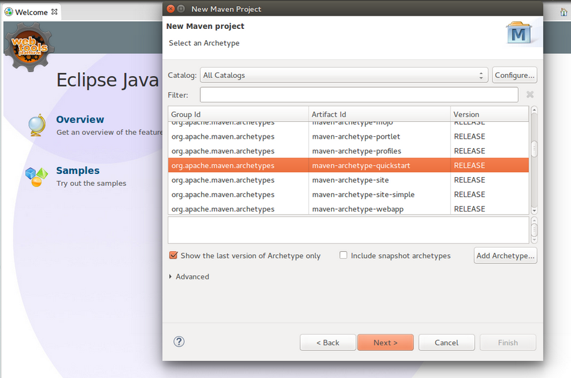Click the Samples shapes icon on Welcome page
571x378 pixels.
(x=36, y=177)
